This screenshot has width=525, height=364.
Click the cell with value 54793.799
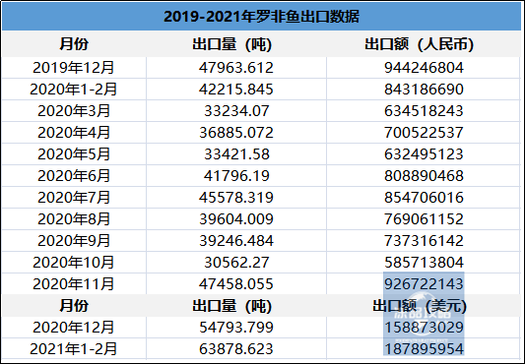pos(236,328)
